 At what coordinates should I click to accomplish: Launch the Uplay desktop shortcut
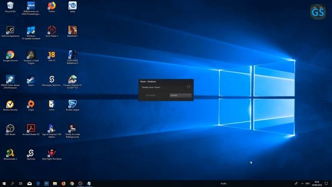point(73,7)
